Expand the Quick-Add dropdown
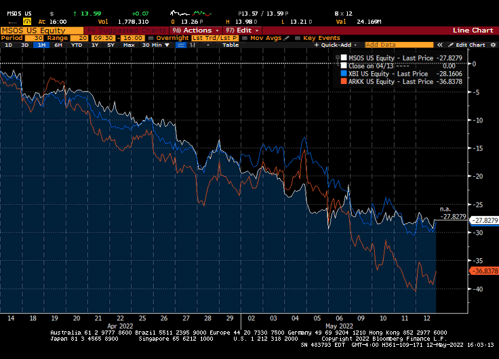The width and height of the screenshot is (499, 359). (x=336, y=45)
